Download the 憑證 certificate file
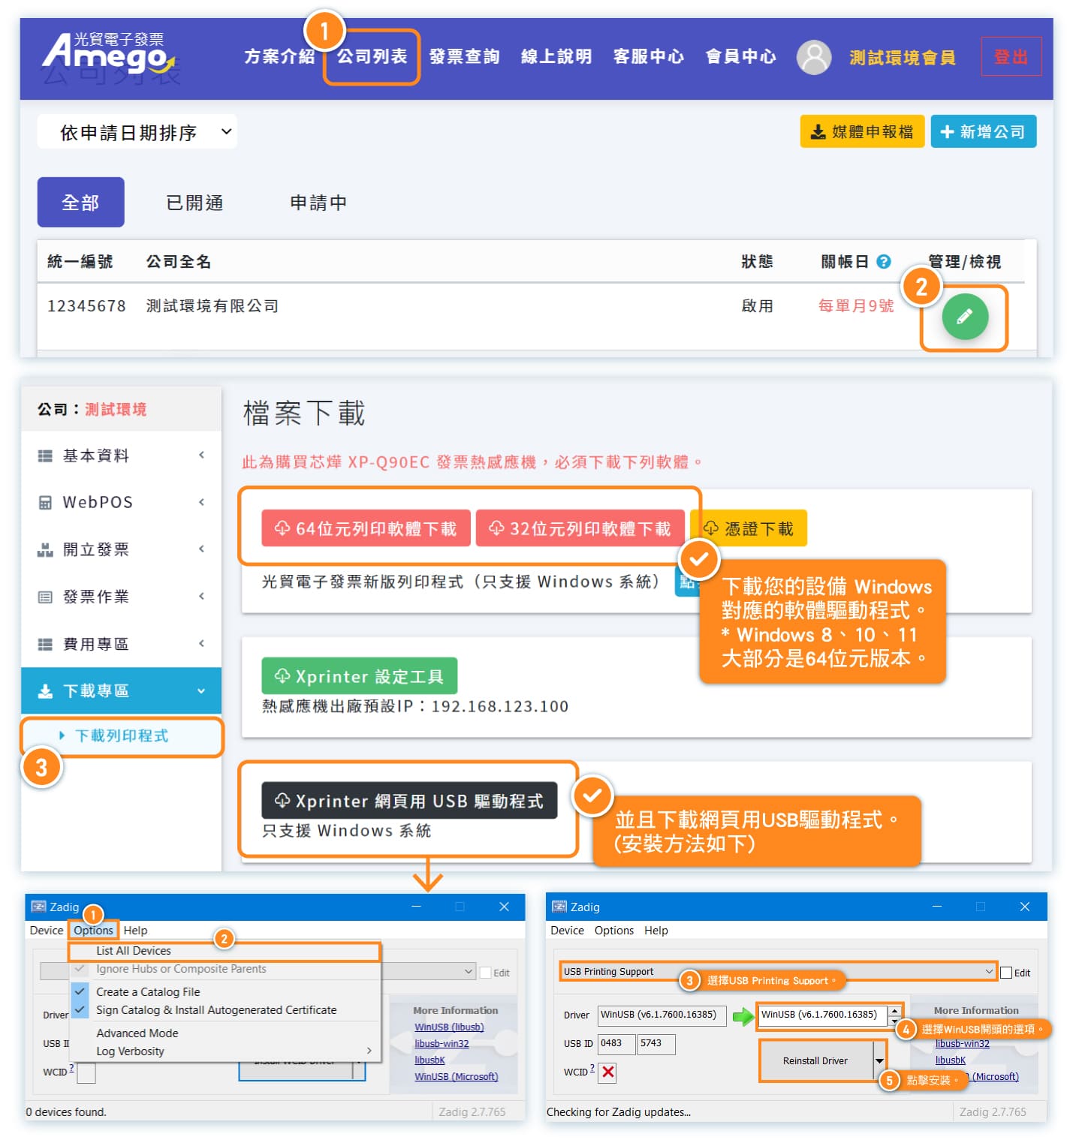Screen dimensions: 1073x1146 (x=749, y=529)
